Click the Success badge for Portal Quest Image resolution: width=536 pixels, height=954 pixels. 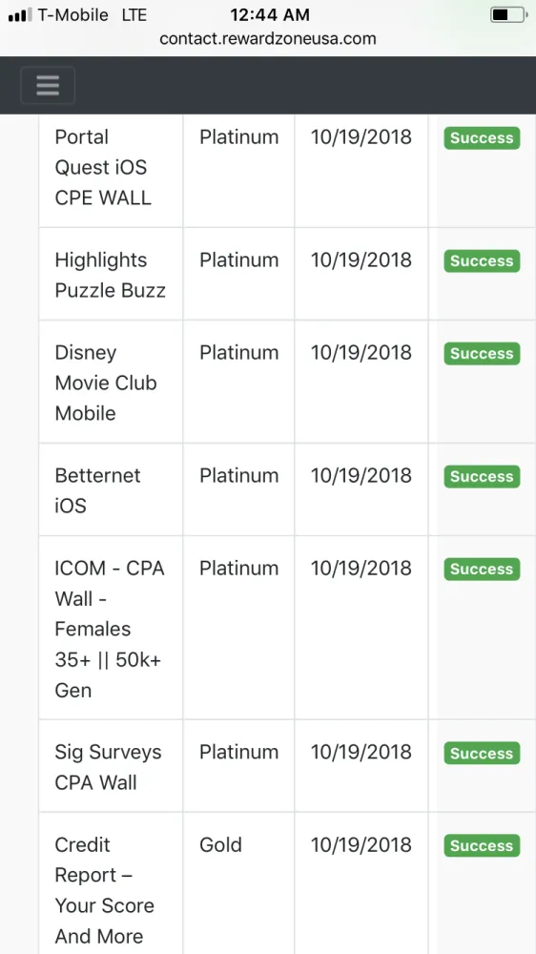point(482,138)
